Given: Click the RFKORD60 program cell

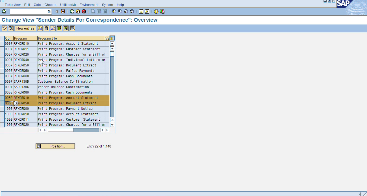Looking at the screenshot, I should 25,71.
